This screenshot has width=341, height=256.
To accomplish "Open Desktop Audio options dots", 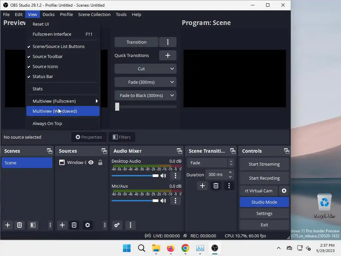I will [175, 176].
